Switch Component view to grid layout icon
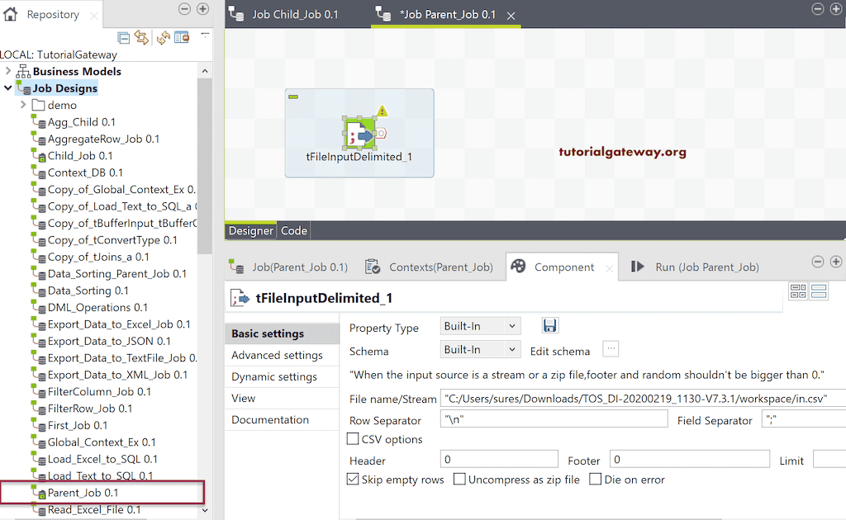 tap(798, 291)
